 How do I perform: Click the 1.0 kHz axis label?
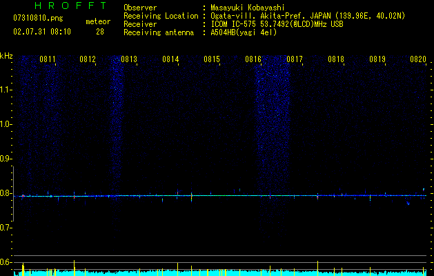click(x=6, y=124)
